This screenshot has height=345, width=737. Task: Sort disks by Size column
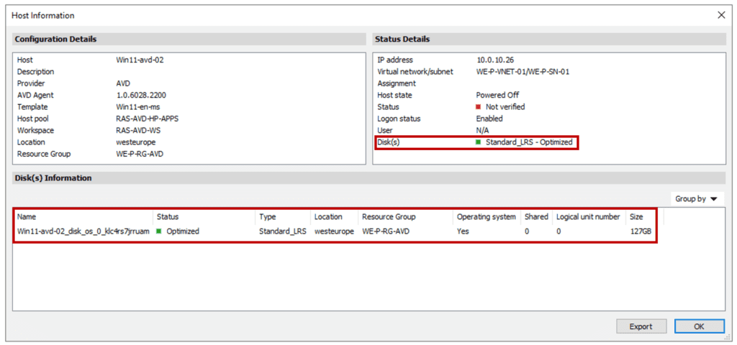636,216
